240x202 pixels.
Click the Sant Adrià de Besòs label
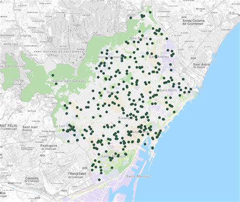[202, 65]
